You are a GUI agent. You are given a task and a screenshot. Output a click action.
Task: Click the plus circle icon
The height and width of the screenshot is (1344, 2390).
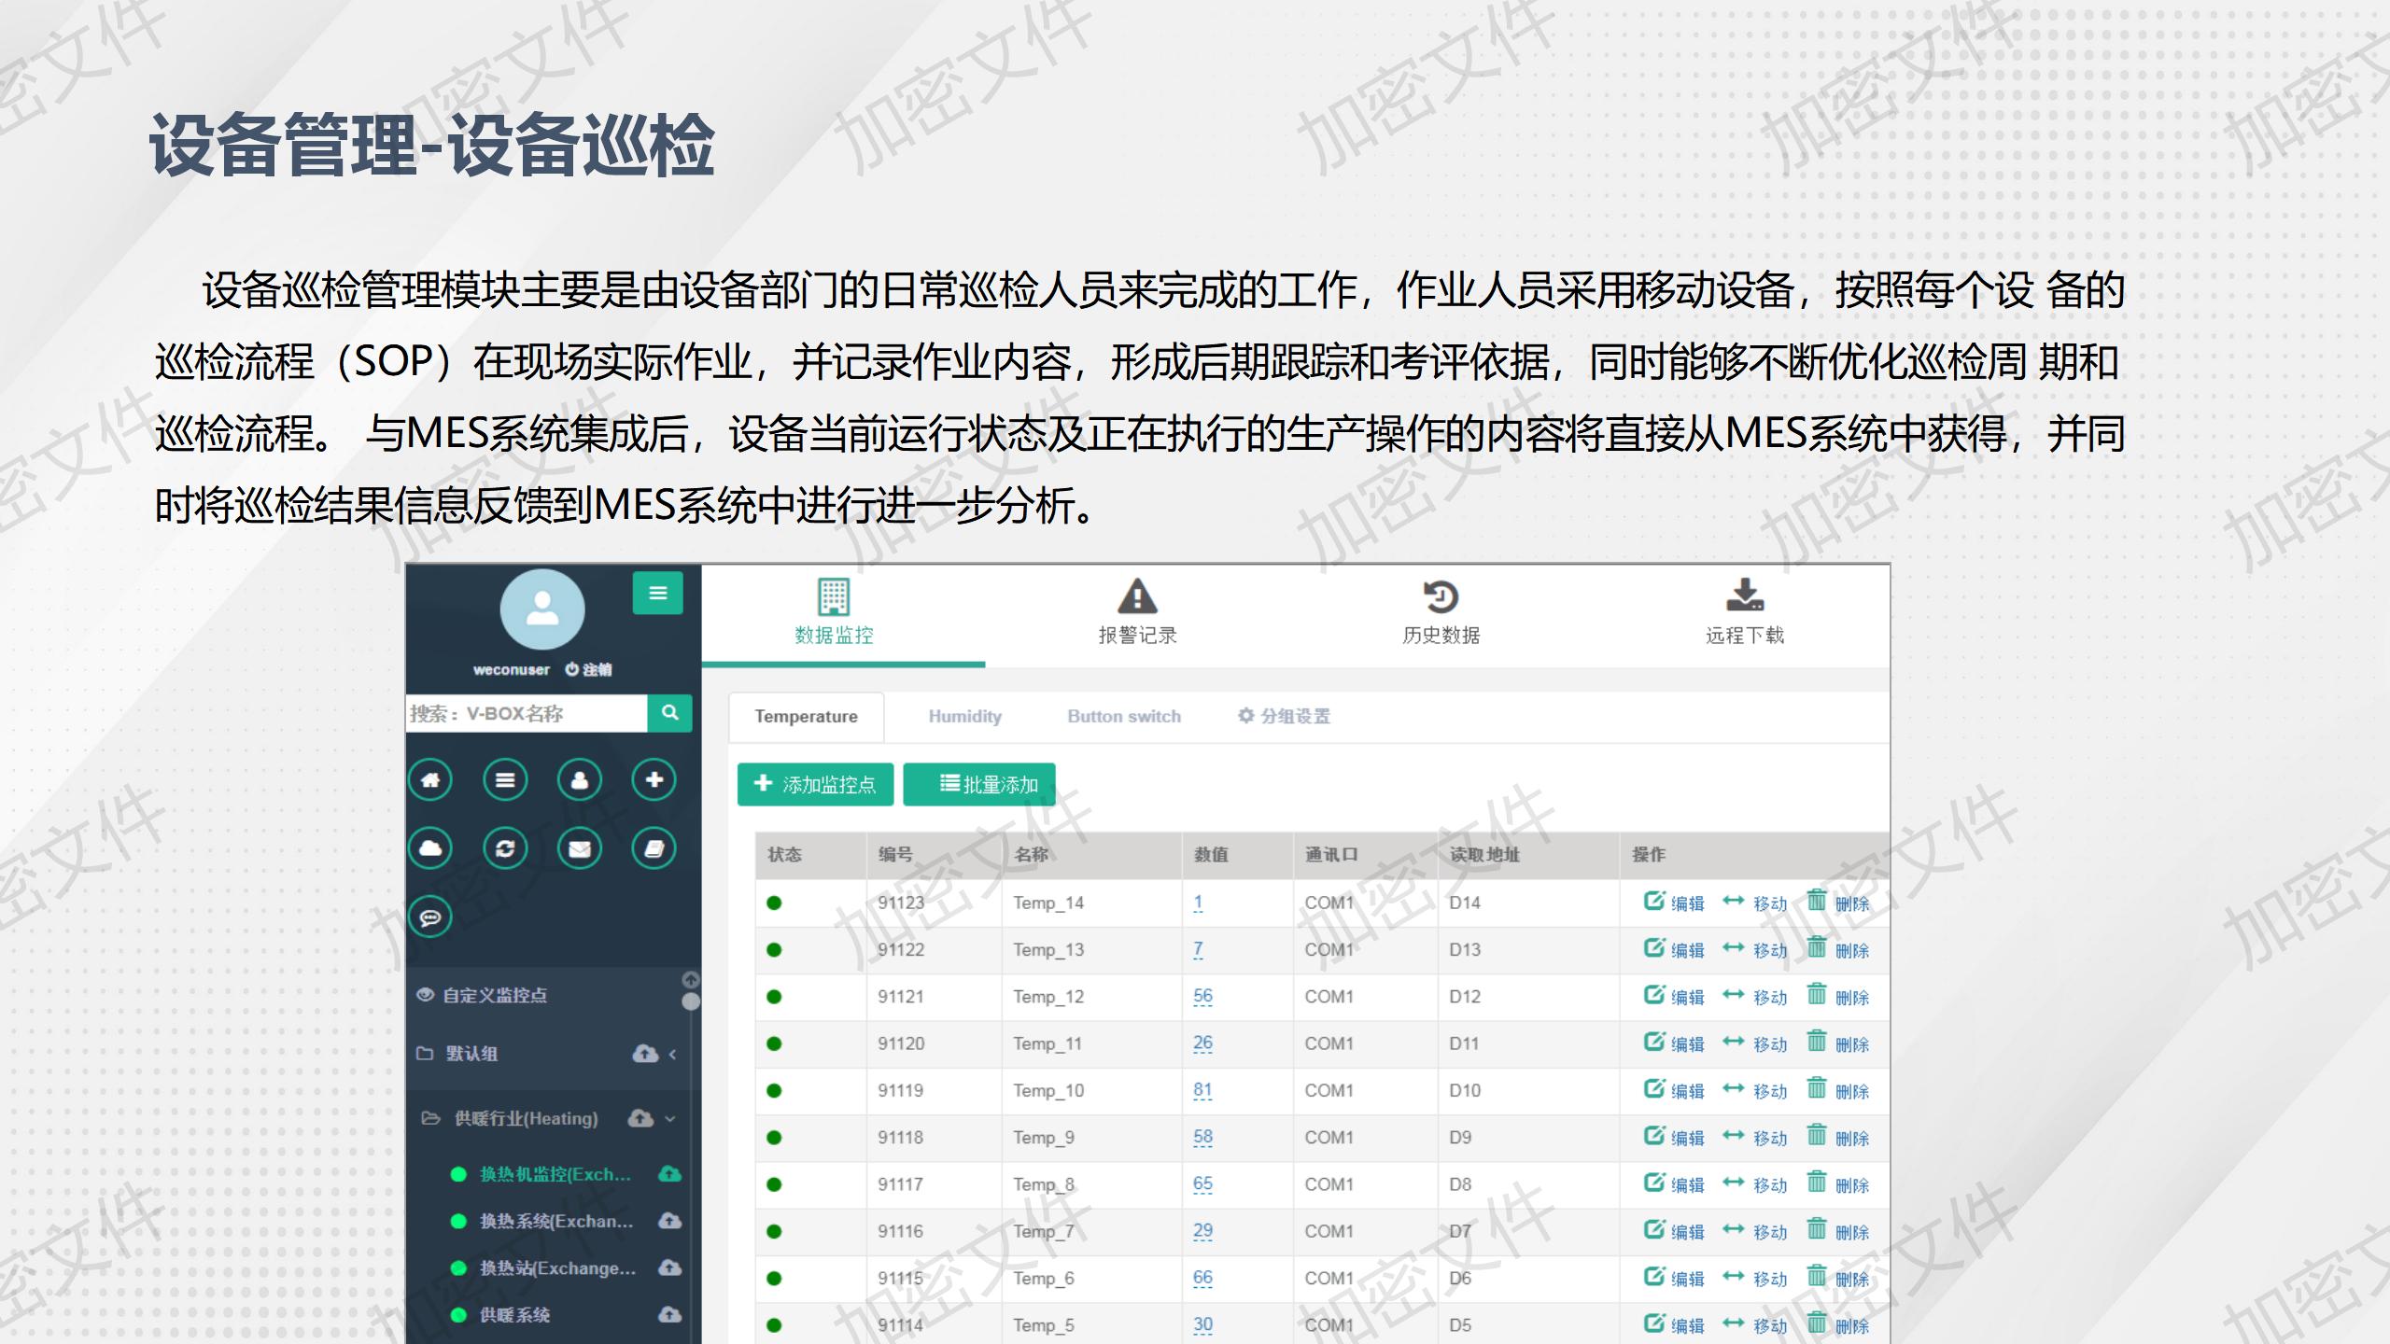pyautogui.click(x=654, y=780)
